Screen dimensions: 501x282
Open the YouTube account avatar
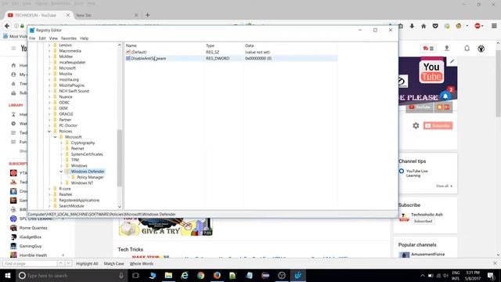click(481, 49)
